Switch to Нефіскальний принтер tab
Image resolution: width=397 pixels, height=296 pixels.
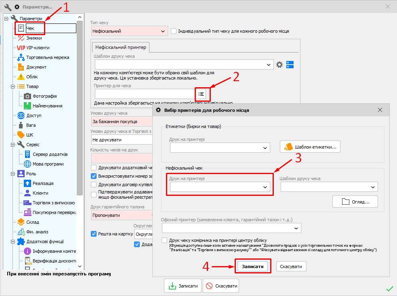[121, 47]
